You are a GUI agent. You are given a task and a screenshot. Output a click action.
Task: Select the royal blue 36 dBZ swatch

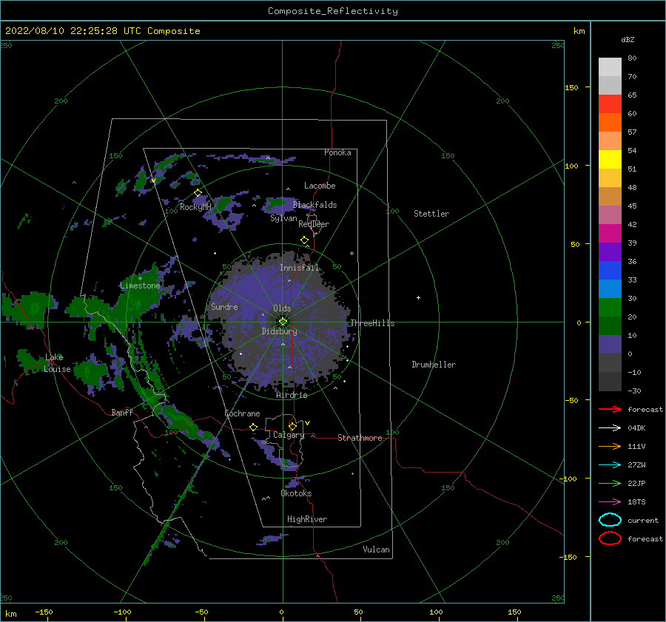tap(610, 271)
